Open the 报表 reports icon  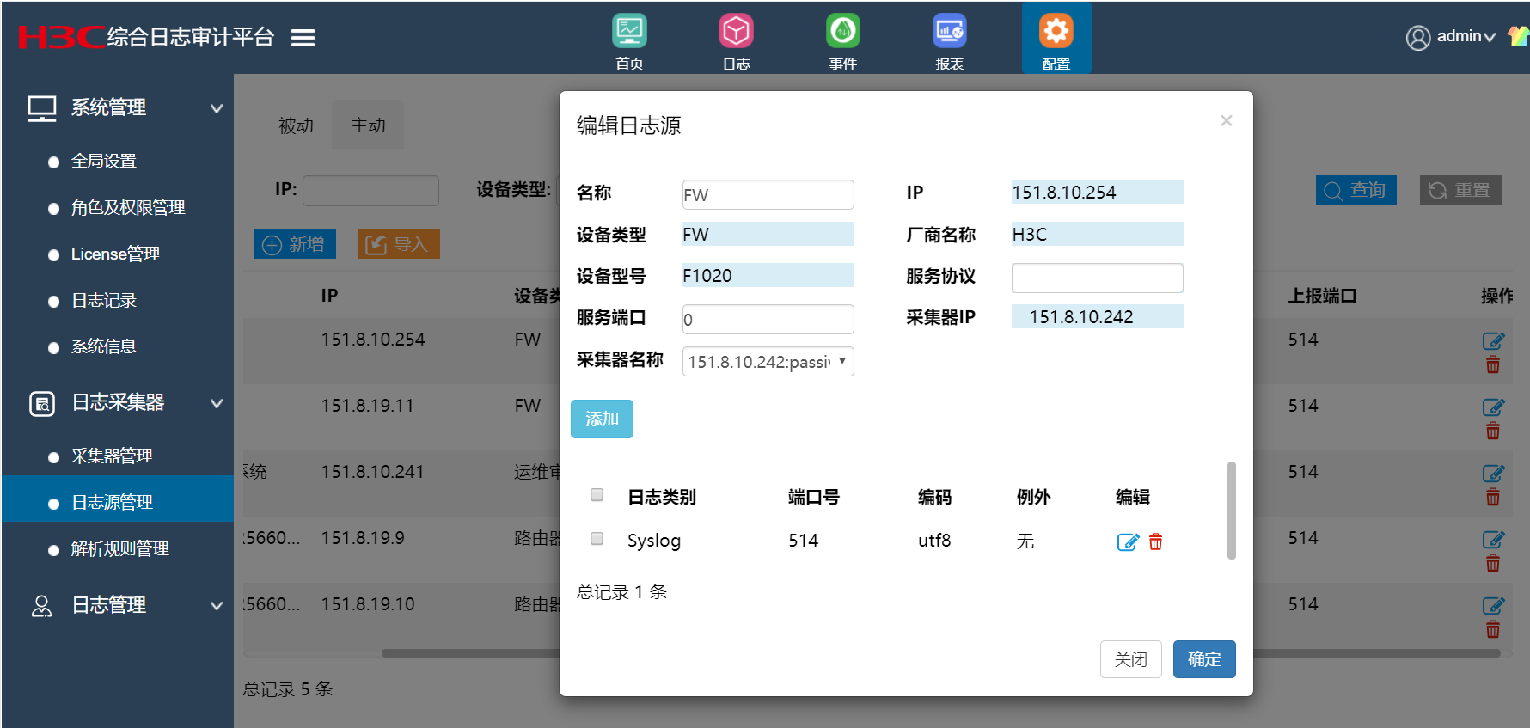[949, 32]
